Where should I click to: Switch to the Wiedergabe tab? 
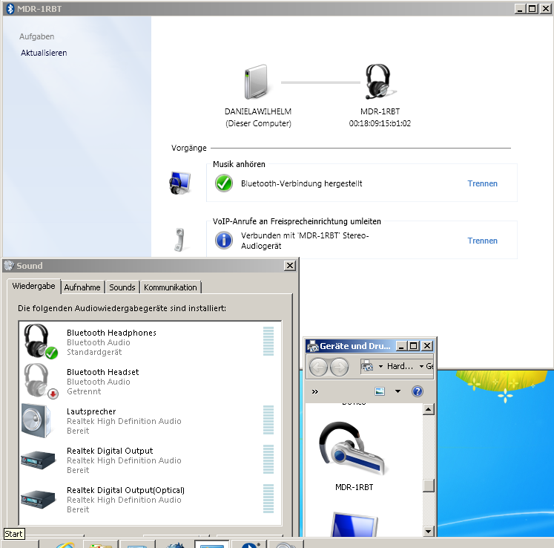(x=33, y=286)
